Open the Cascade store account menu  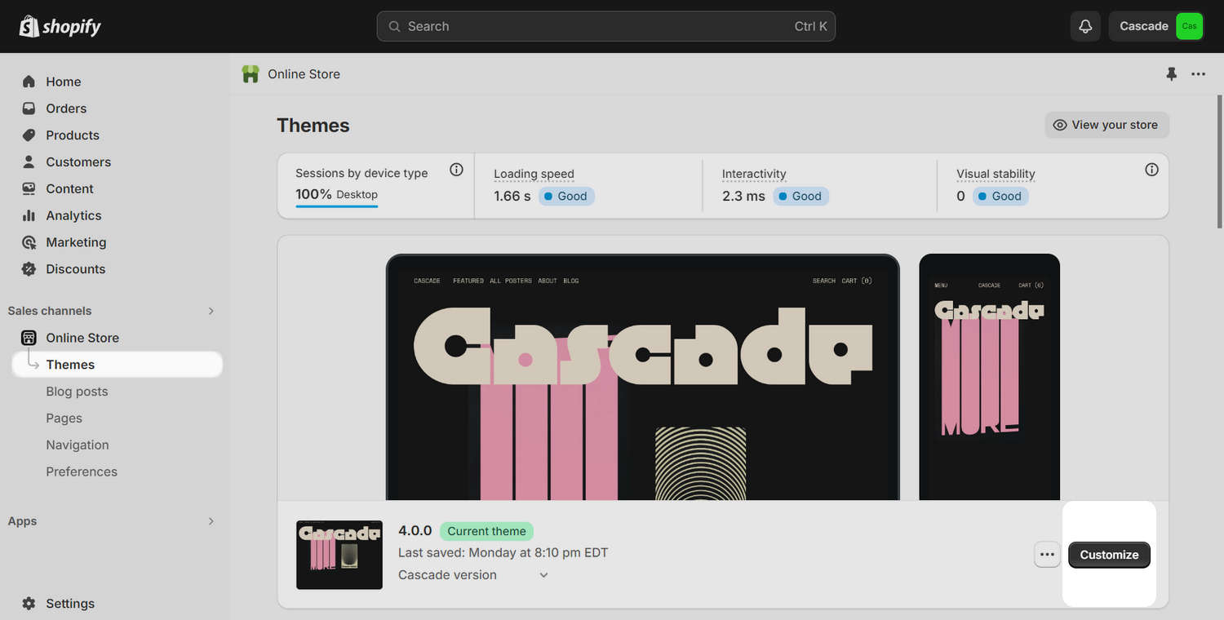point(1158,26)
